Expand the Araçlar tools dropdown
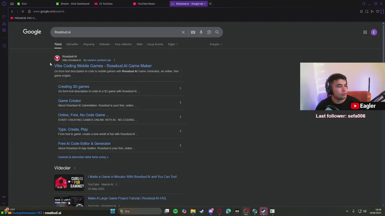Viewport: 385px width, 216px height. 216,44
